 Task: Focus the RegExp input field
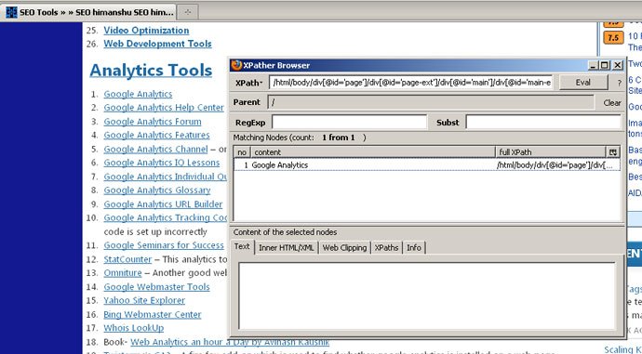pos(349,123)
